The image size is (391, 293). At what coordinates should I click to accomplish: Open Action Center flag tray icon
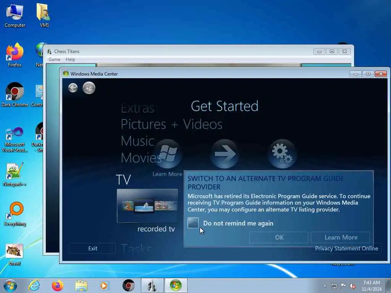(x=343, y=286)
